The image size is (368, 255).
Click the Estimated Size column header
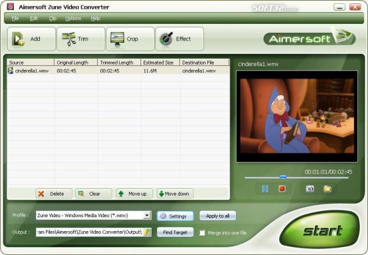160,63
